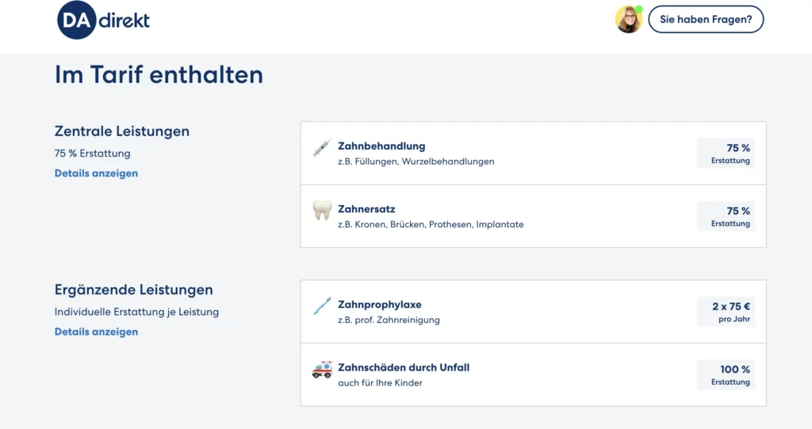Click the '2 x 75 € pro Jahr' badge
Image resolution: width=812 pixels, height=429 pixels.
click(726, 312)
